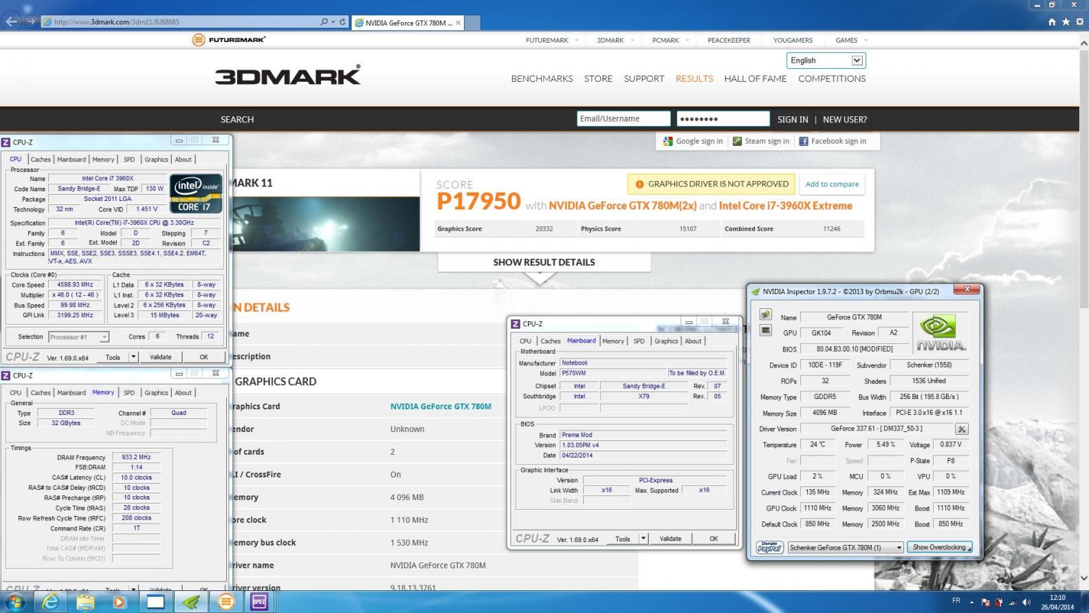Sign in using the Google sign in icon link
1089x613 pixels.
[693, 141]
